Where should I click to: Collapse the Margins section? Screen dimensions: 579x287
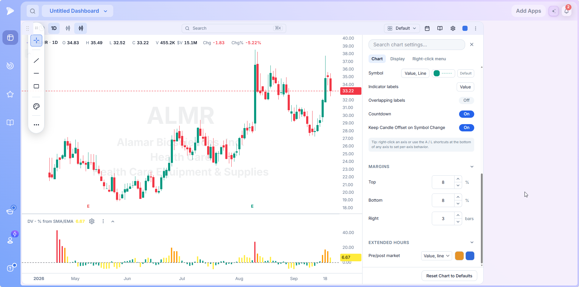pyautogui.click(x=472, y=167)
